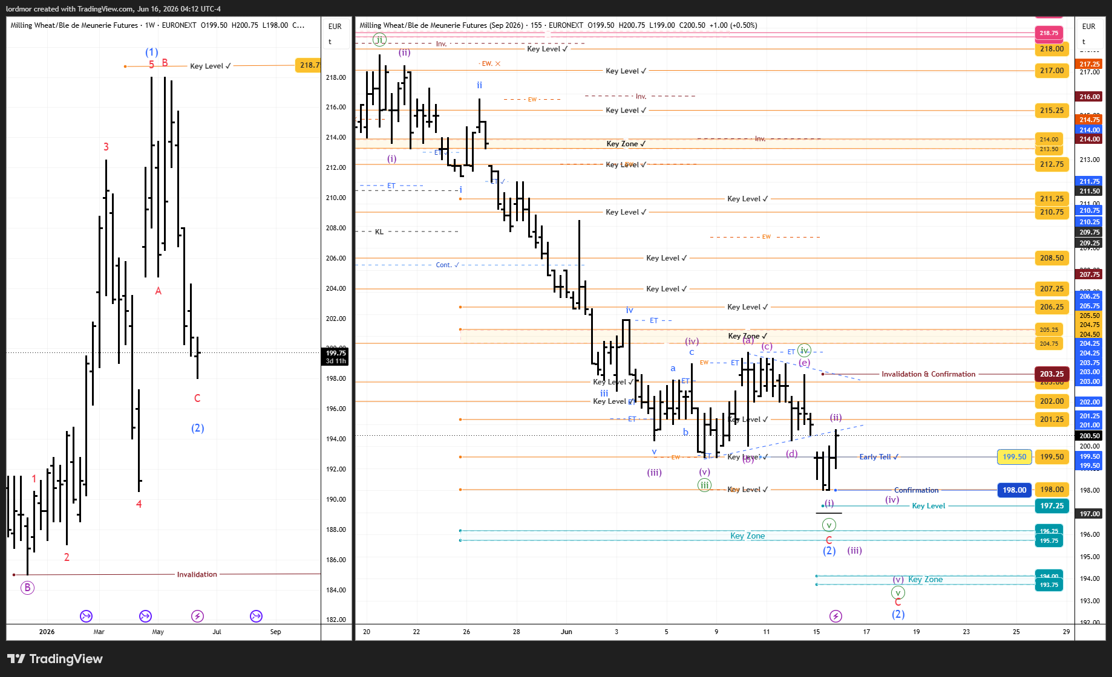The width and height of the screenshot is (1112, 677).
Task: Click the EUR currency label on the 155-minute chart
Action: [1089, 27]
